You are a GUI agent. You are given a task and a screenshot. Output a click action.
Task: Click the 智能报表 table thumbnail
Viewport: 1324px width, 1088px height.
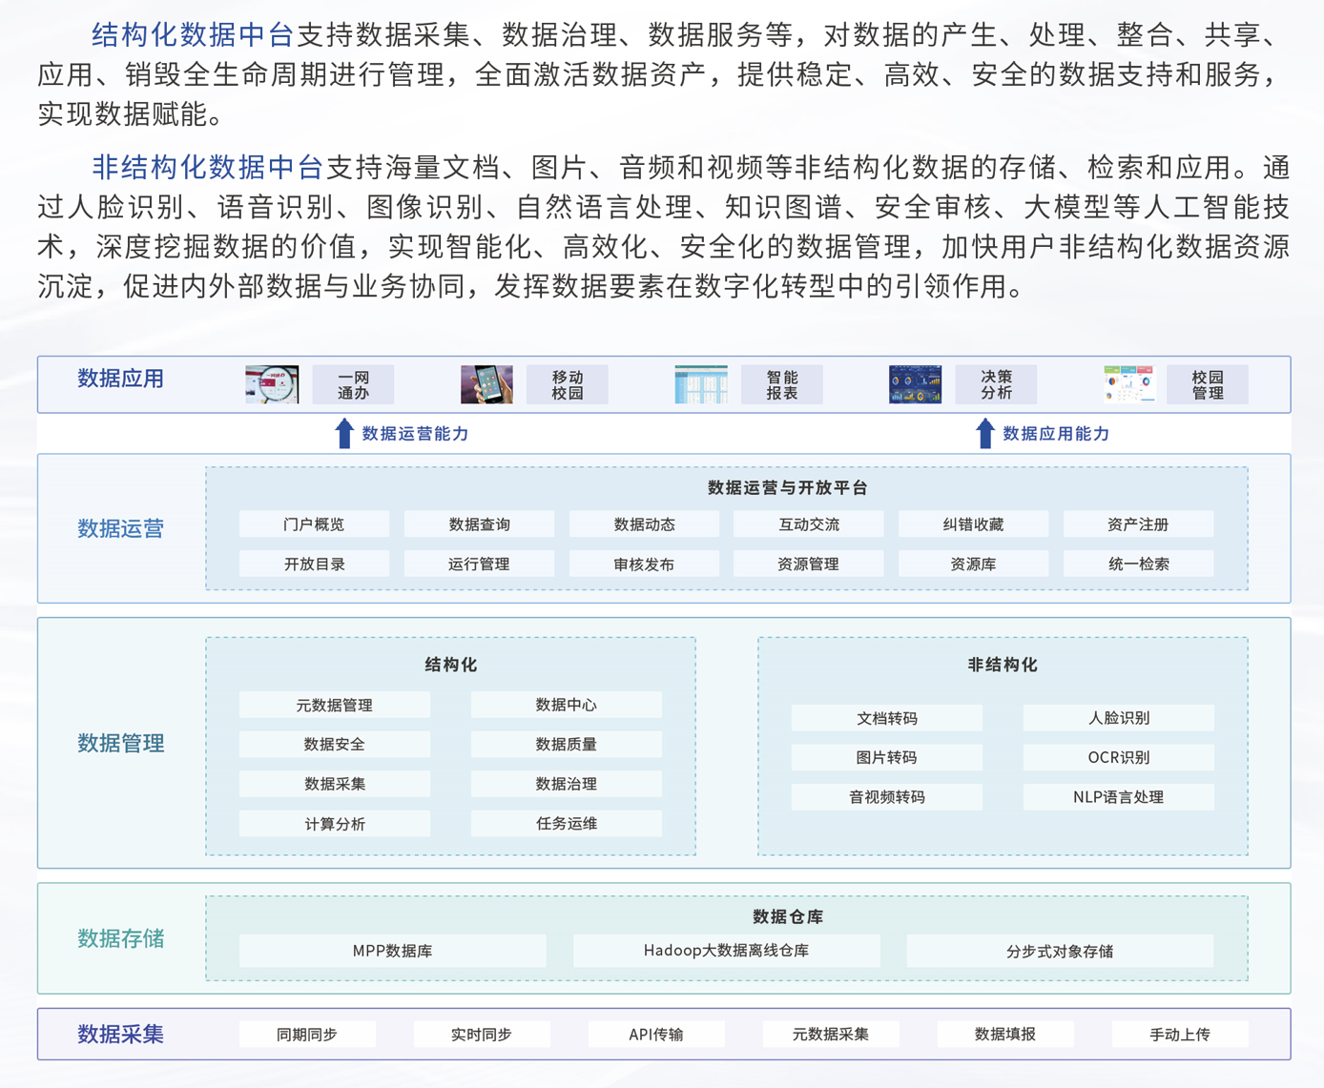point(701,384)
